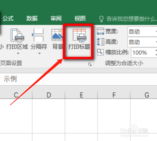Click the 高度: label
Image resolution: width=157 pixels, height=141 pixels.
click(x=112, y=42)
